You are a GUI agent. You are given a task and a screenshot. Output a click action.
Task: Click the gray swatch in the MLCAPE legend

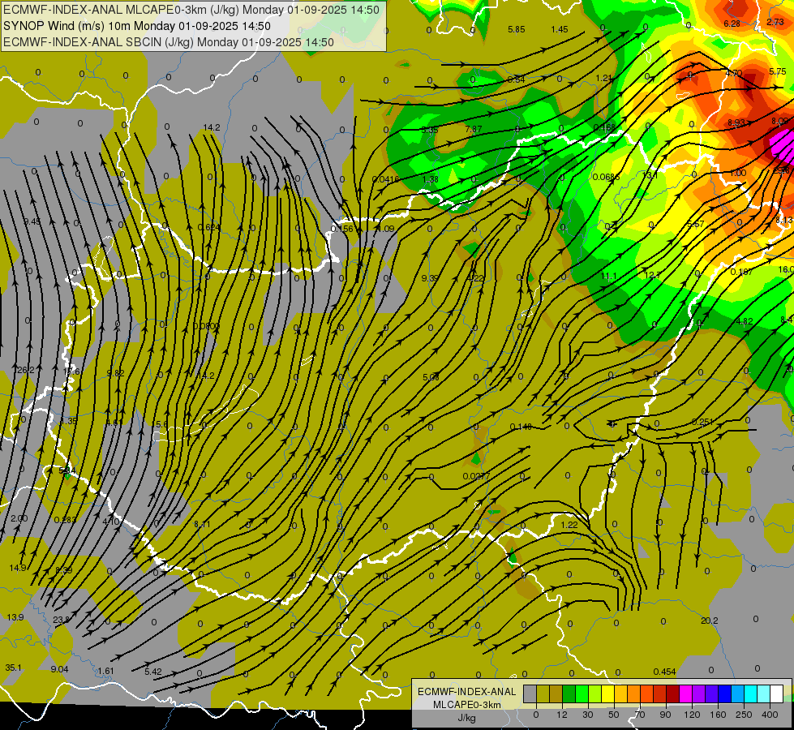coord(530,693)
